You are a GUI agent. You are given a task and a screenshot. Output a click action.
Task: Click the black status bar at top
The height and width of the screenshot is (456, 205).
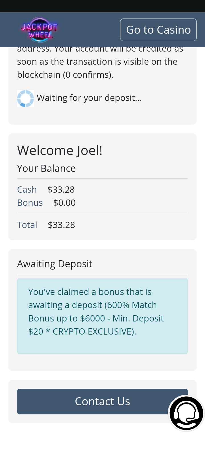102,6
